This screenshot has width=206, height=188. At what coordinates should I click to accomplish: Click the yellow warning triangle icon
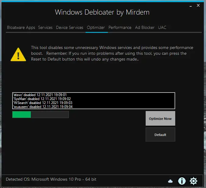(18, 54)
